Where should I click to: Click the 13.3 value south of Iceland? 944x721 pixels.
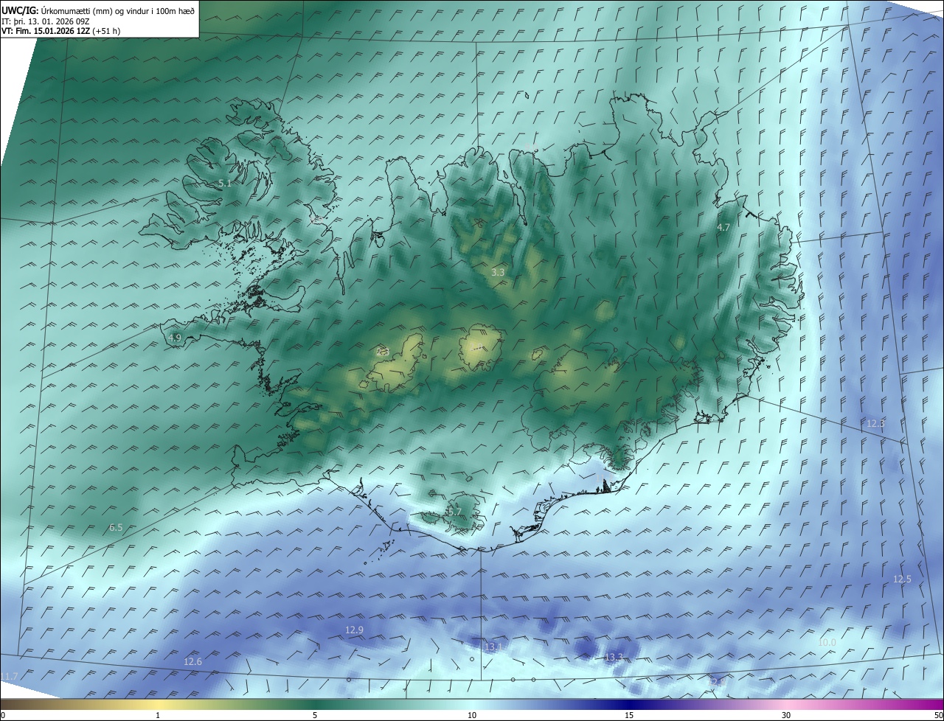coord(614,657)
